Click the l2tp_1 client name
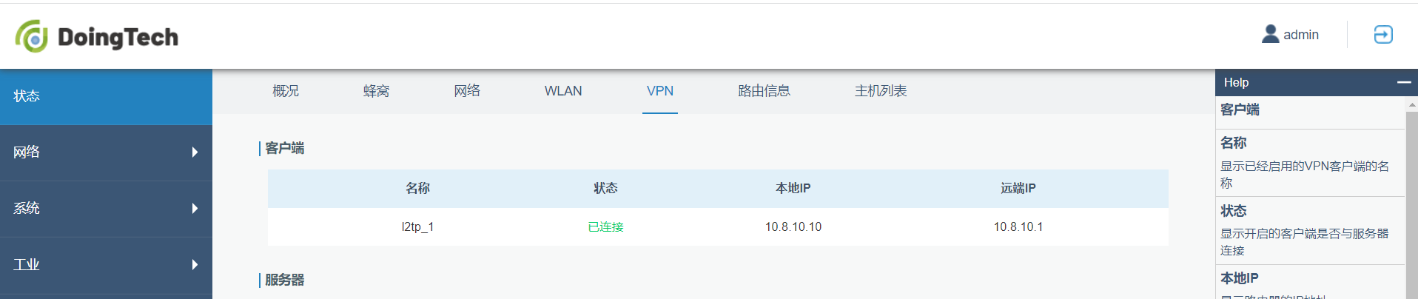 coord(417,226)
